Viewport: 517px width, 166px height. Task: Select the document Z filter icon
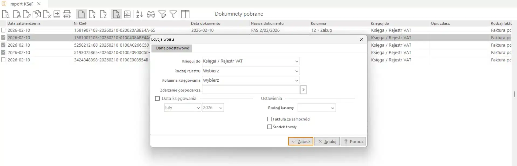tap(103, 14)
